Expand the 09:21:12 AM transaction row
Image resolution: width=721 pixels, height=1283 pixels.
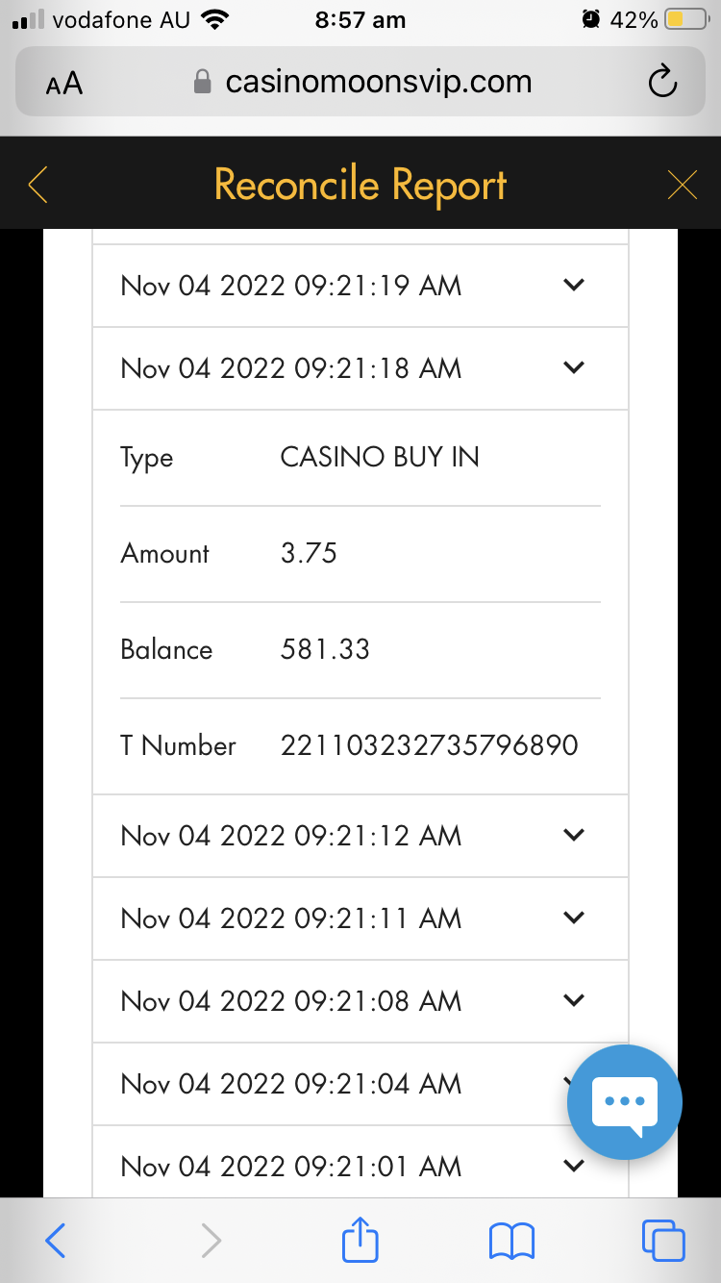tap(574, 836)
